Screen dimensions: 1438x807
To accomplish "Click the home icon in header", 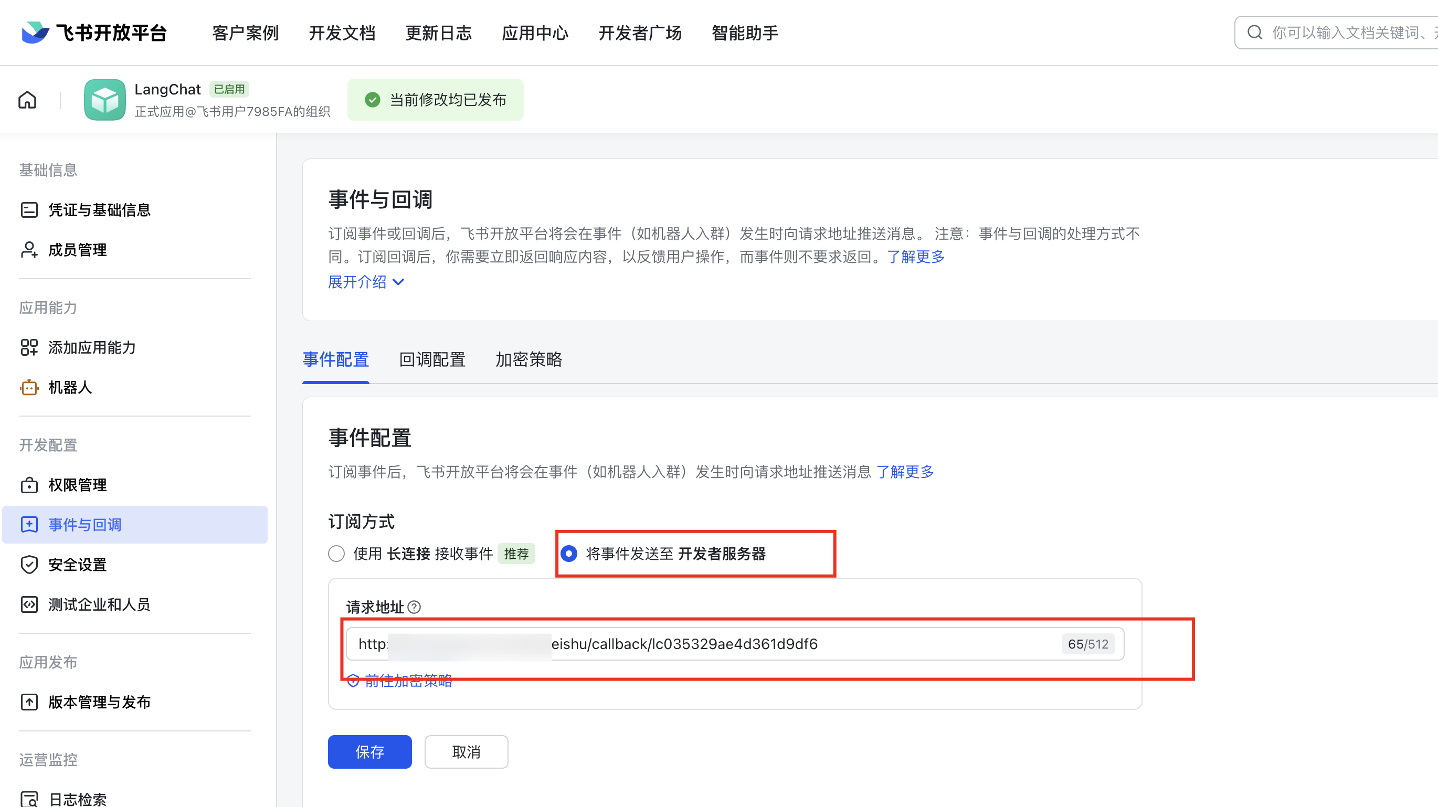I will (27, 100).
